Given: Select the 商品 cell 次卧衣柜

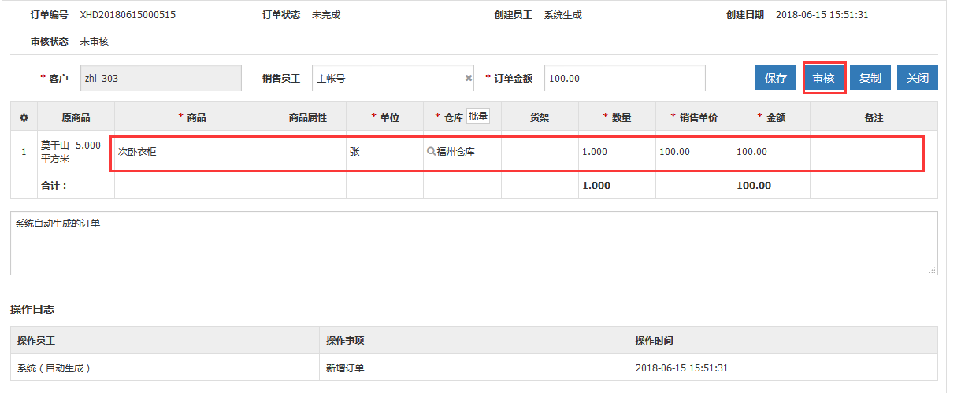Looking at the screenshot, I should click(x=191, y=152).
